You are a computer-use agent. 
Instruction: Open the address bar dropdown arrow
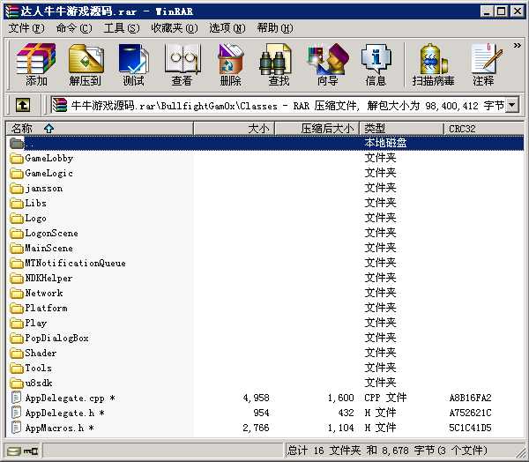click(x=511, y=105)
